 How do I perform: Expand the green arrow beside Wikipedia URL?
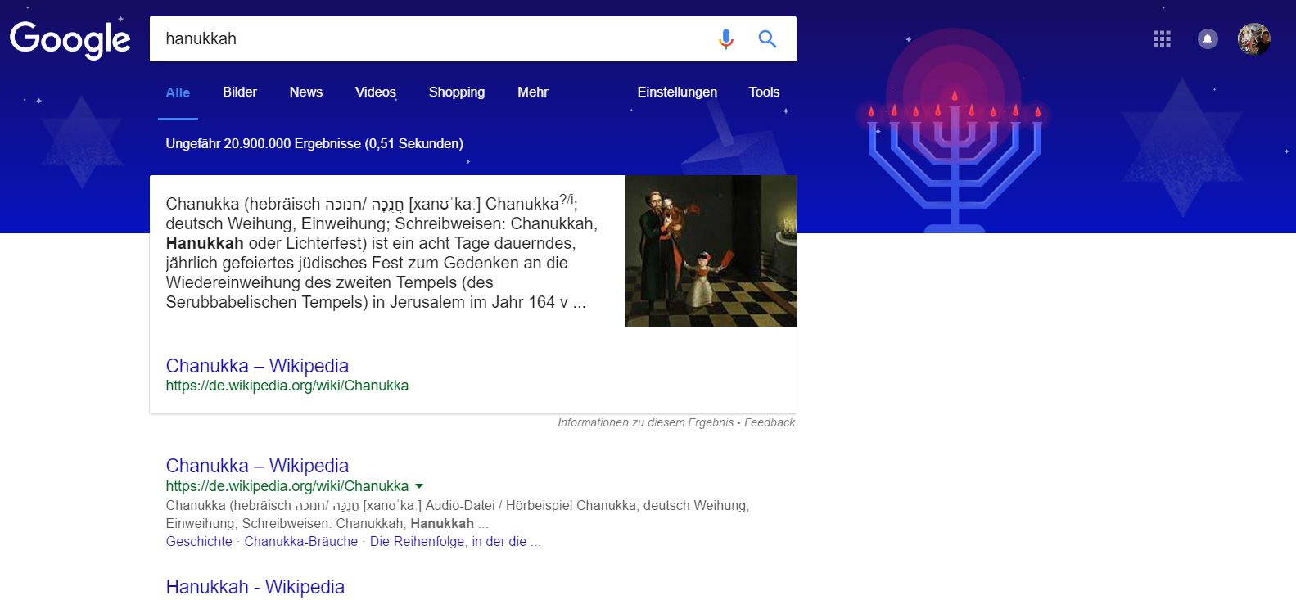click(419, 486)
